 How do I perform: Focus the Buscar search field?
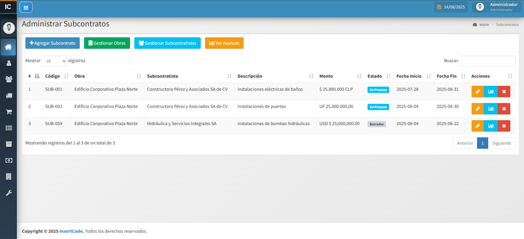[488, 61]
